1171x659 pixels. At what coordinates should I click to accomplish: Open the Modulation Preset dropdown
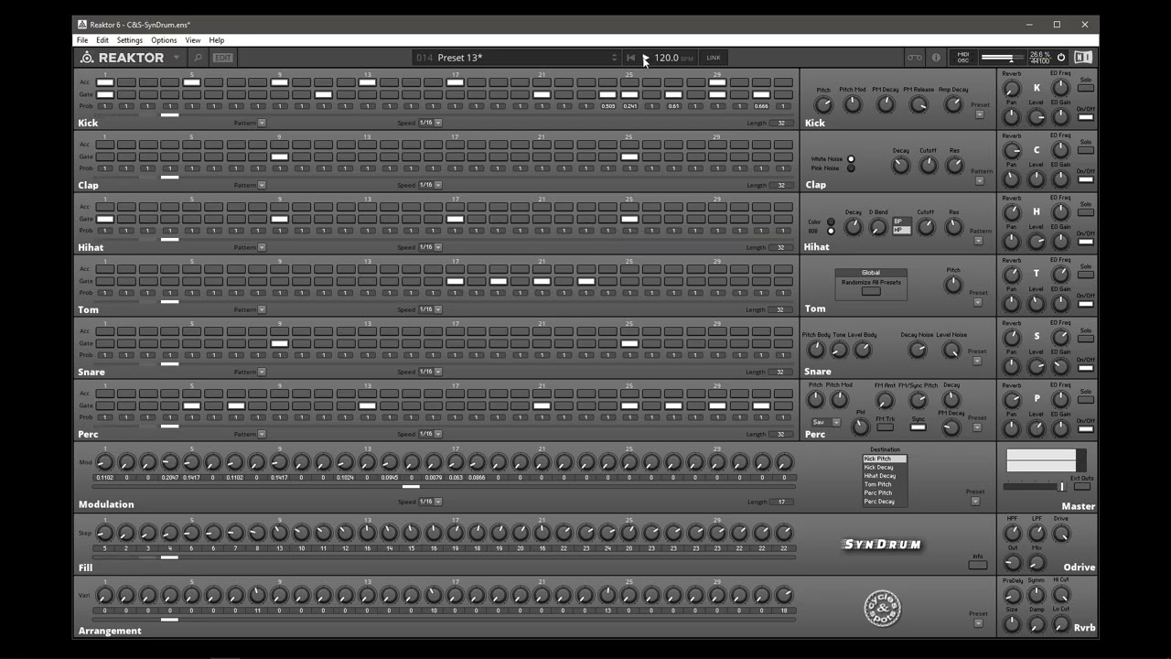point(975,501)
